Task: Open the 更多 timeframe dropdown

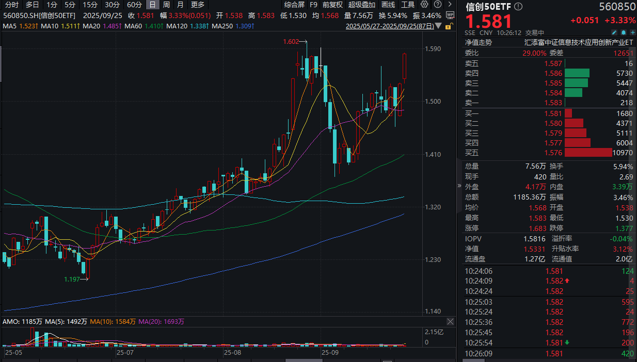Action: (196, 5)
